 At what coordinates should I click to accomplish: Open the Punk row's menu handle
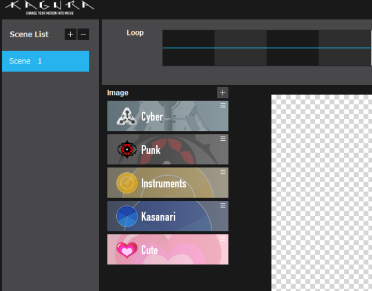[223, 139]
